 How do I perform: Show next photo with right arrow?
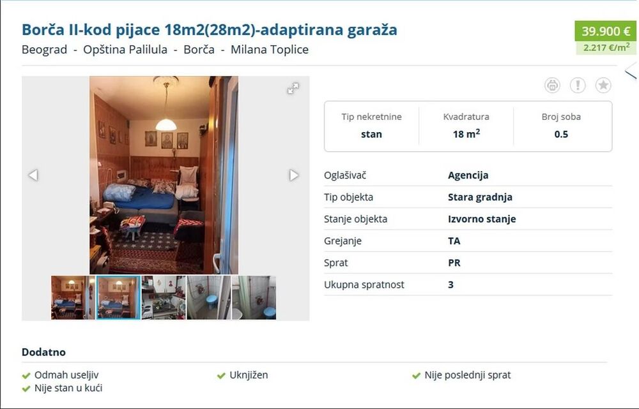[x=294, y=175]
